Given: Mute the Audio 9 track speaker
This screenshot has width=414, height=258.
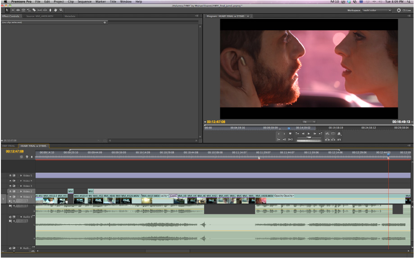Looking at the screenshot, I should point(10,217).
